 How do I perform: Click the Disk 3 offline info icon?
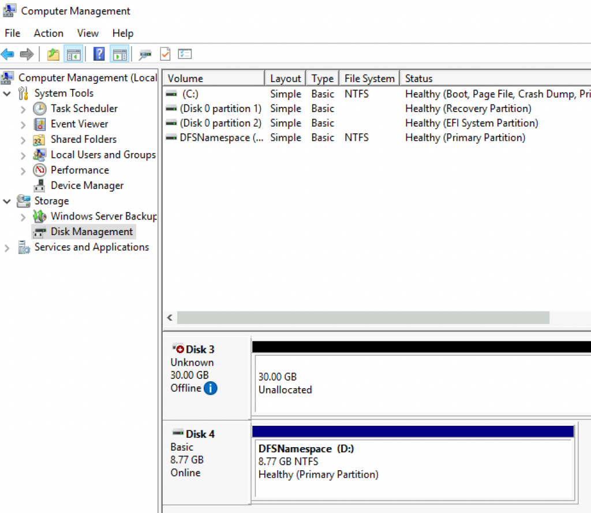[210, 388]
